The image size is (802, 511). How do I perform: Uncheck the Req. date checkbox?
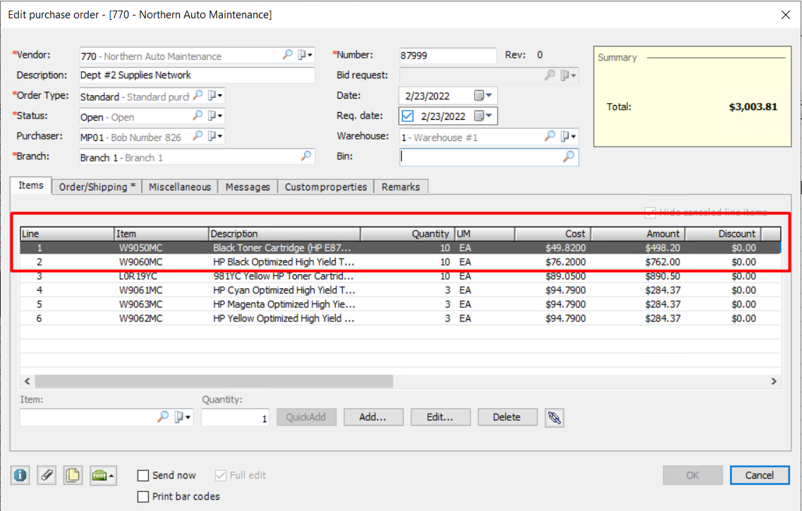click(x=406, y=116)
